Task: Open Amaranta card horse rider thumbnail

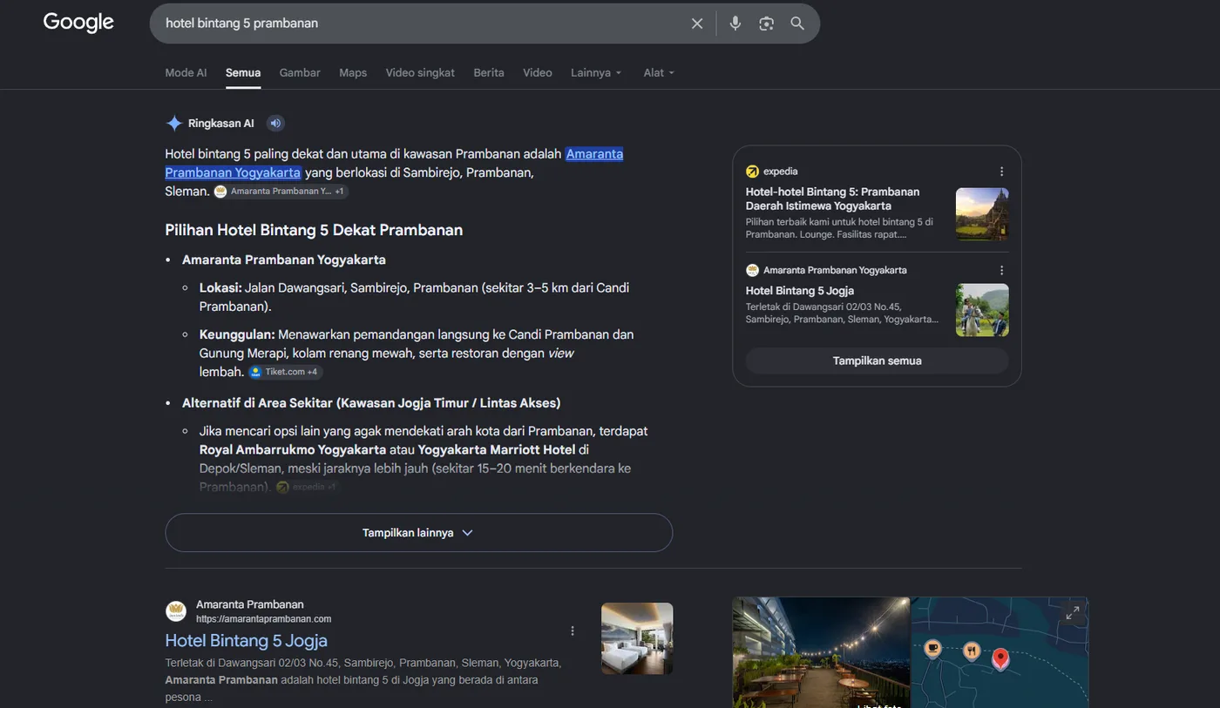Action: tap(982, 310)
